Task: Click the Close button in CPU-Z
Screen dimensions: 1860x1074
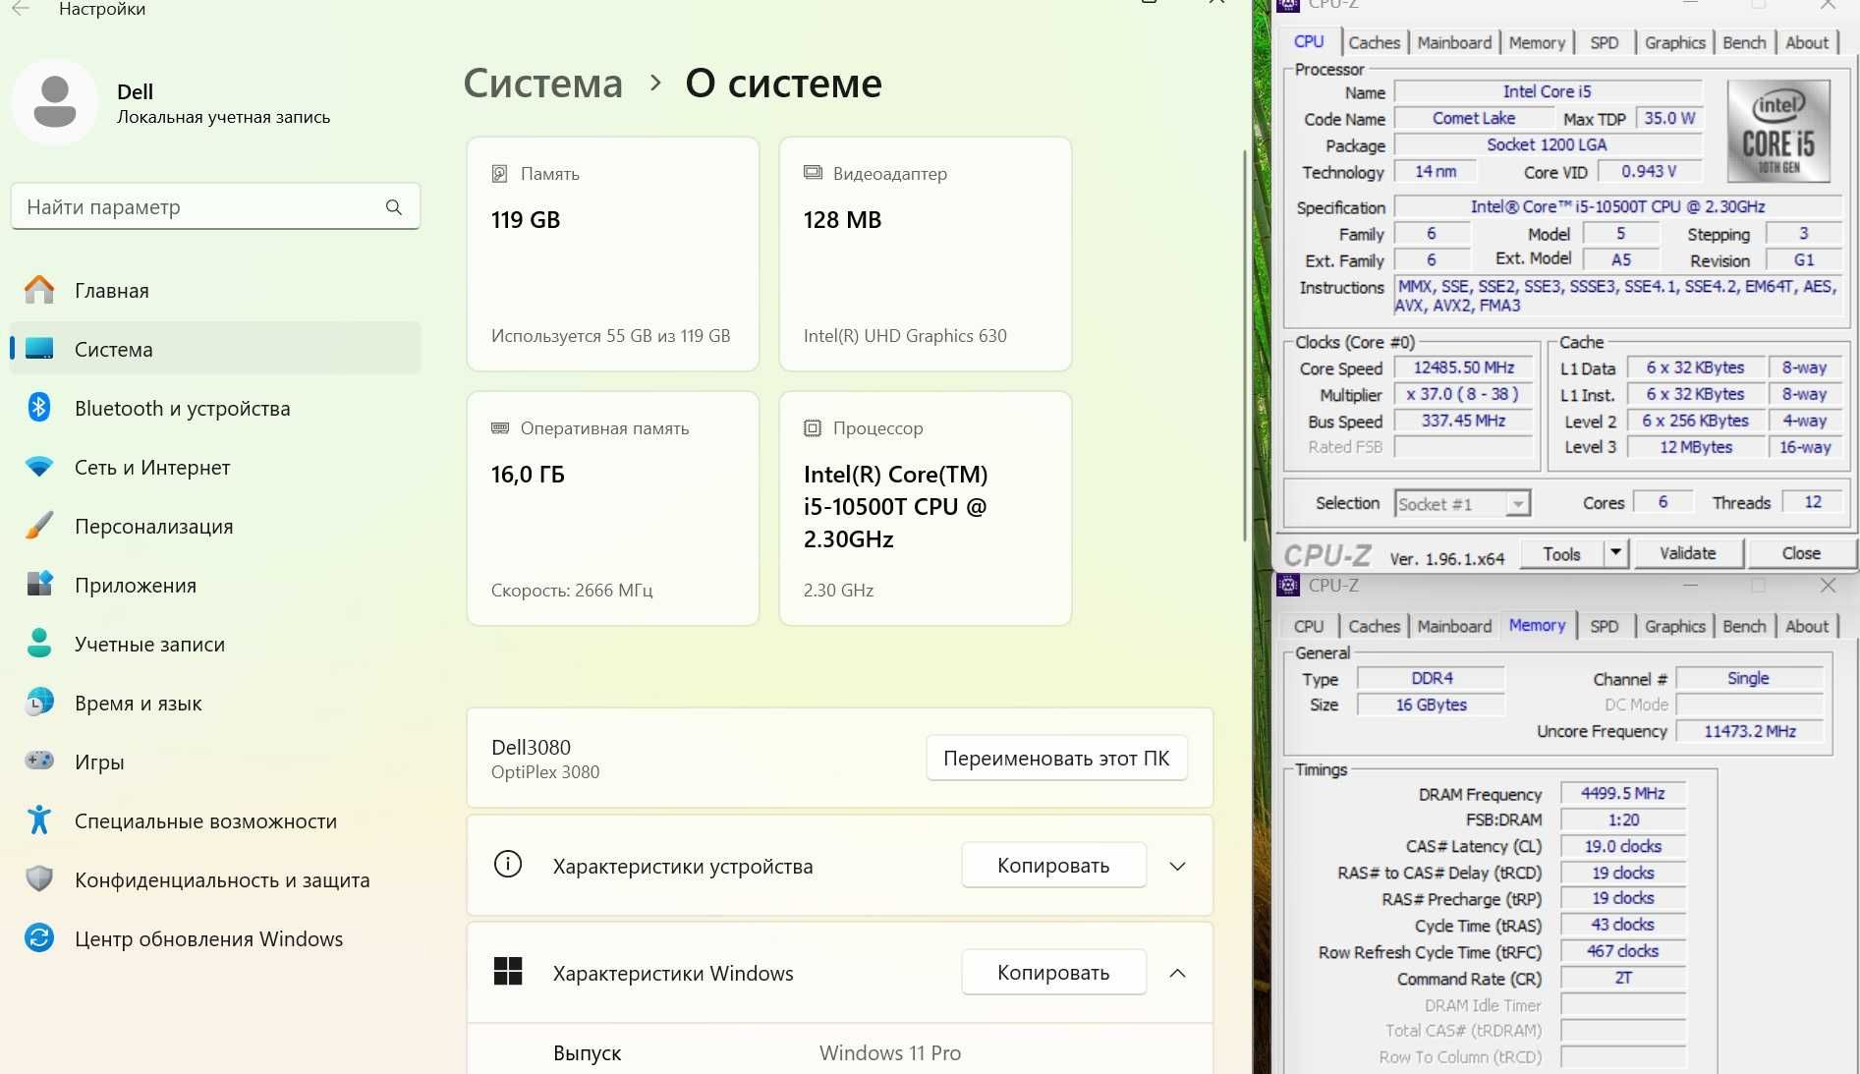Action: [1801, 553]
